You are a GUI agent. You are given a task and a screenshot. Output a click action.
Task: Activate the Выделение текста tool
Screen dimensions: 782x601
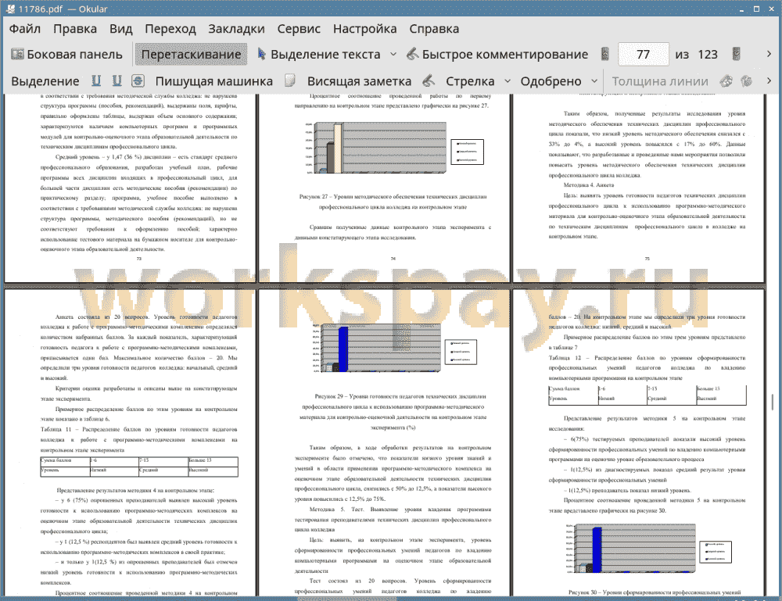(319, 55)
